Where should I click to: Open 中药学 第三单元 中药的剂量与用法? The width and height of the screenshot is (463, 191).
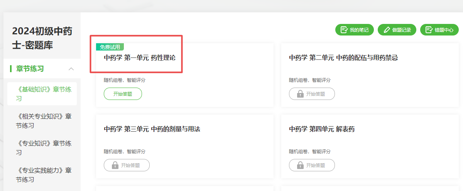[x=152, y=129]
